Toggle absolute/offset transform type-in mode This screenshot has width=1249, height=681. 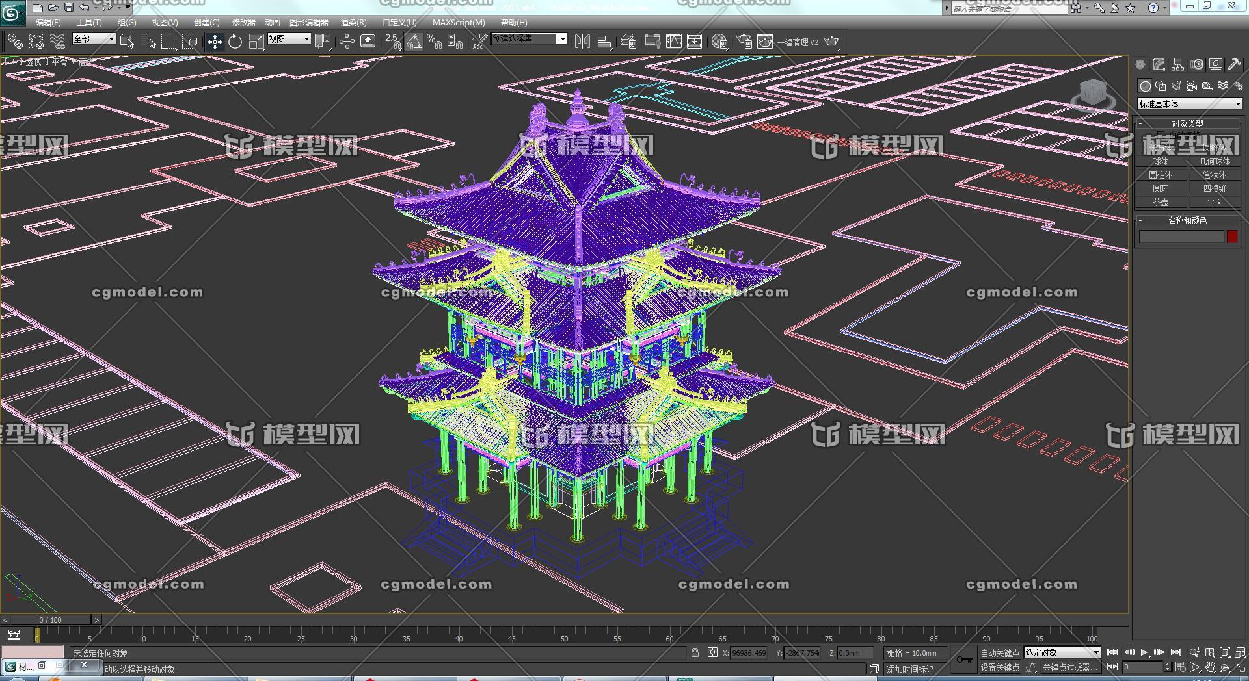(x=712, y=652)
